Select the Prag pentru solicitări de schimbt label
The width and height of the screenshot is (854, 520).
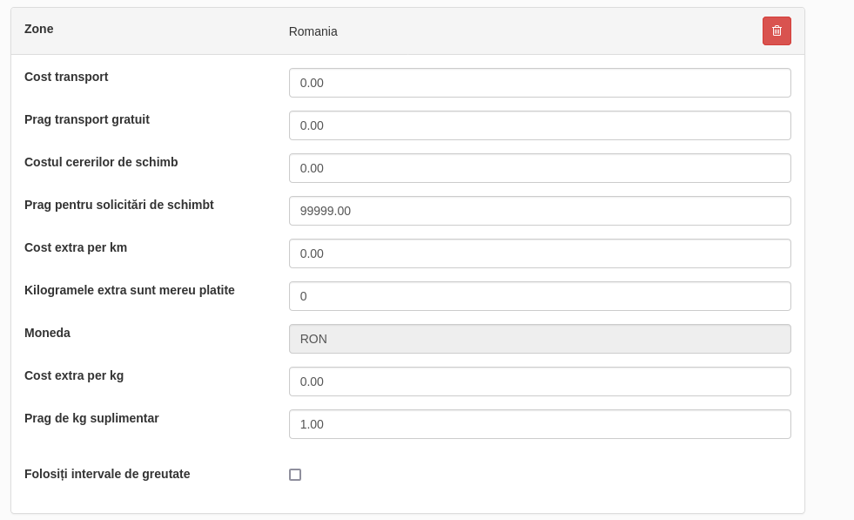119,205
